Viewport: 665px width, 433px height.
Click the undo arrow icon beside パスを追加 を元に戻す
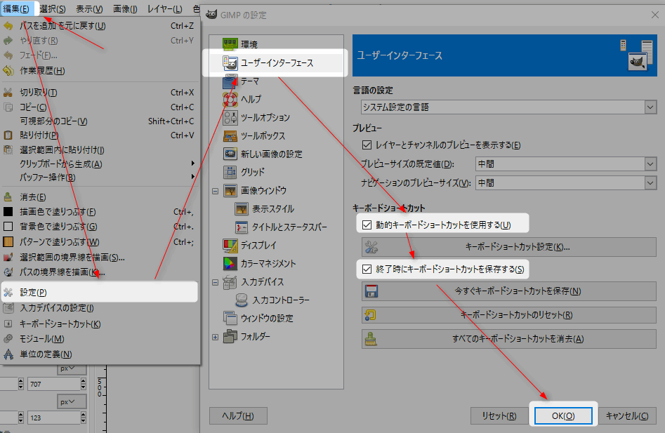click(x=8, y=26)
